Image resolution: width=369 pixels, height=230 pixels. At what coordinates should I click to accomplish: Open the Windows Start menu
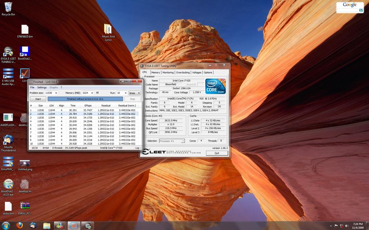[x=6, y=226]
